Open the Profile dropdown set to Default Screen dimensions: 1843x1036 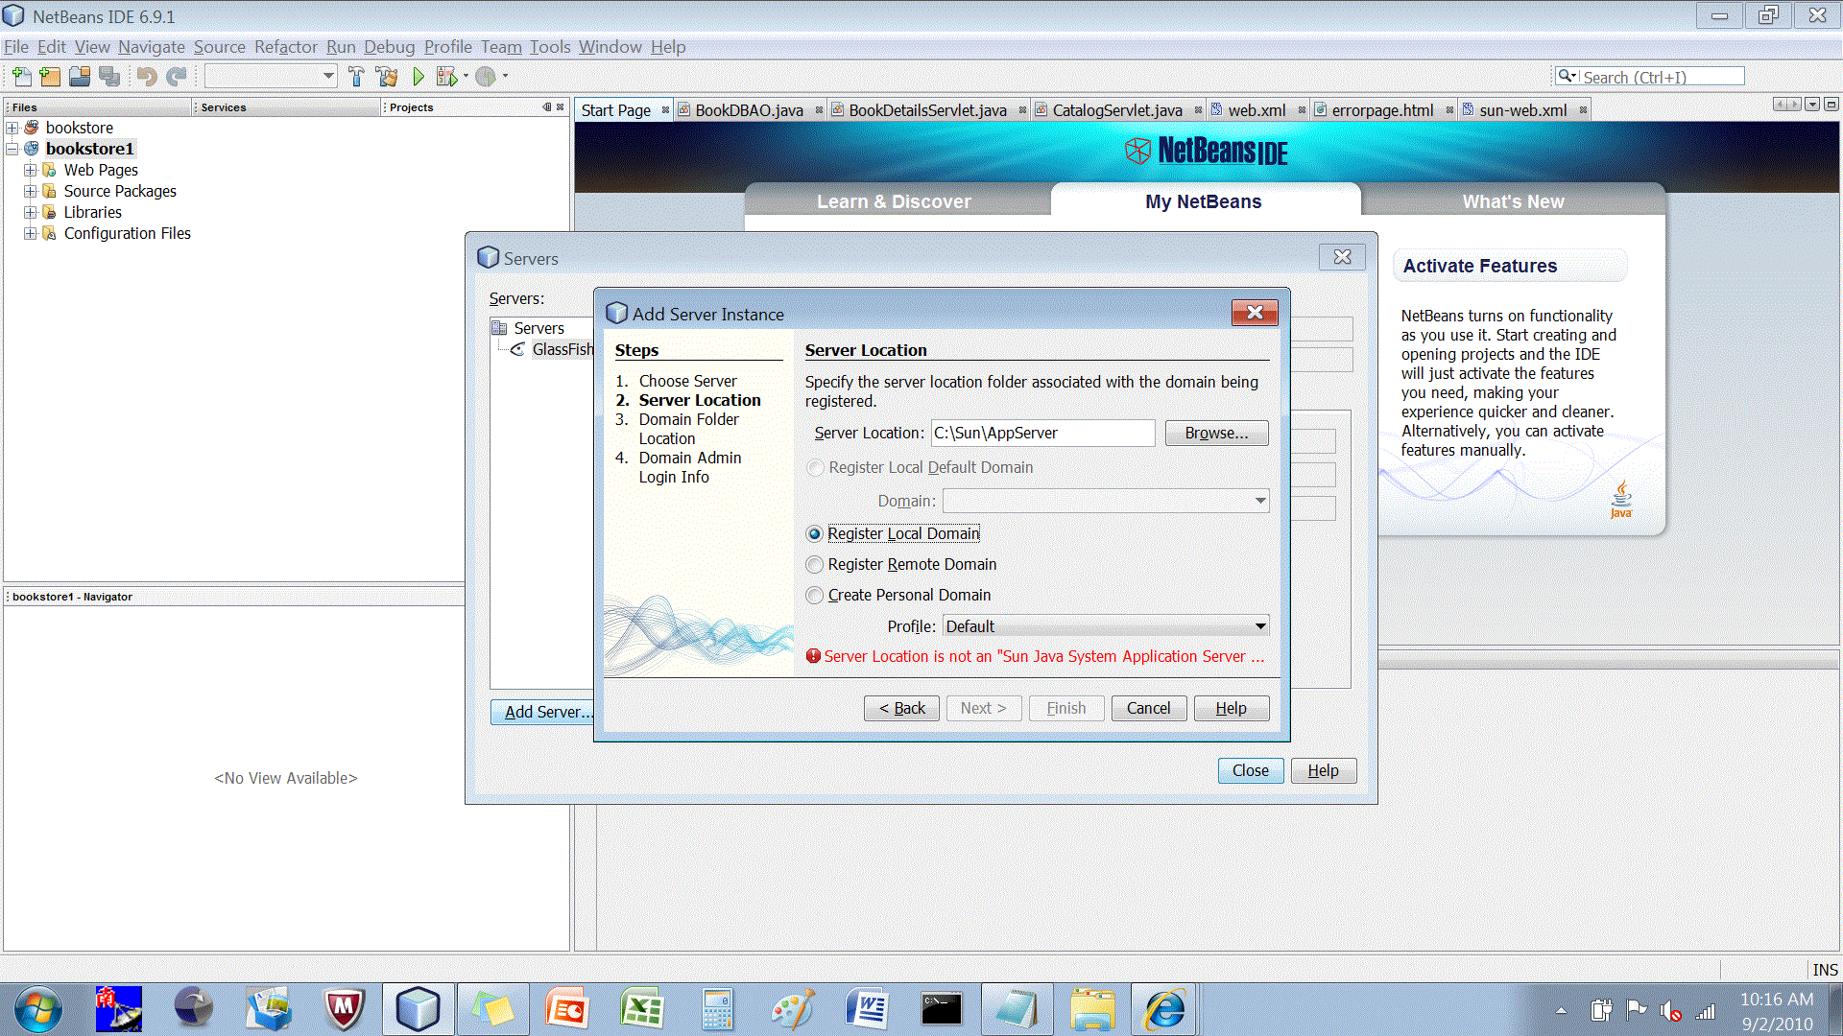coord(1105,626)
